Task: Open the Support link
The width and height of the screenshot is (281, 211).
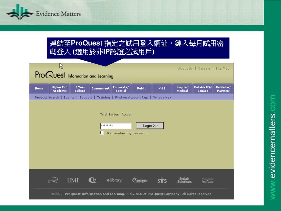Action: pyautogui.click(x=86, y=98)
